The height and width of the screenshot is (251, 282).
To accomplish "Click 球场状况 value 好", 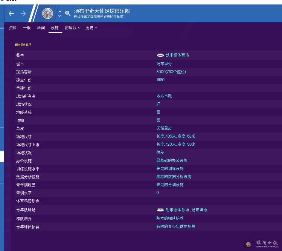I will coord(158,104).
